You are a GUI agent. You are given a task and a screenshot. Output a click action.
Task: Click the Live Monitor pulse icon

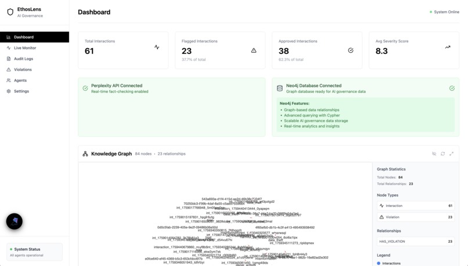pos(9,48)
